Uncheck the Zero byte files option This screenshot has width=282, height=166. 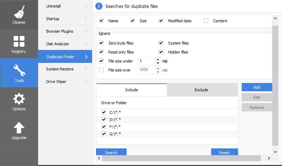[101, 43]
